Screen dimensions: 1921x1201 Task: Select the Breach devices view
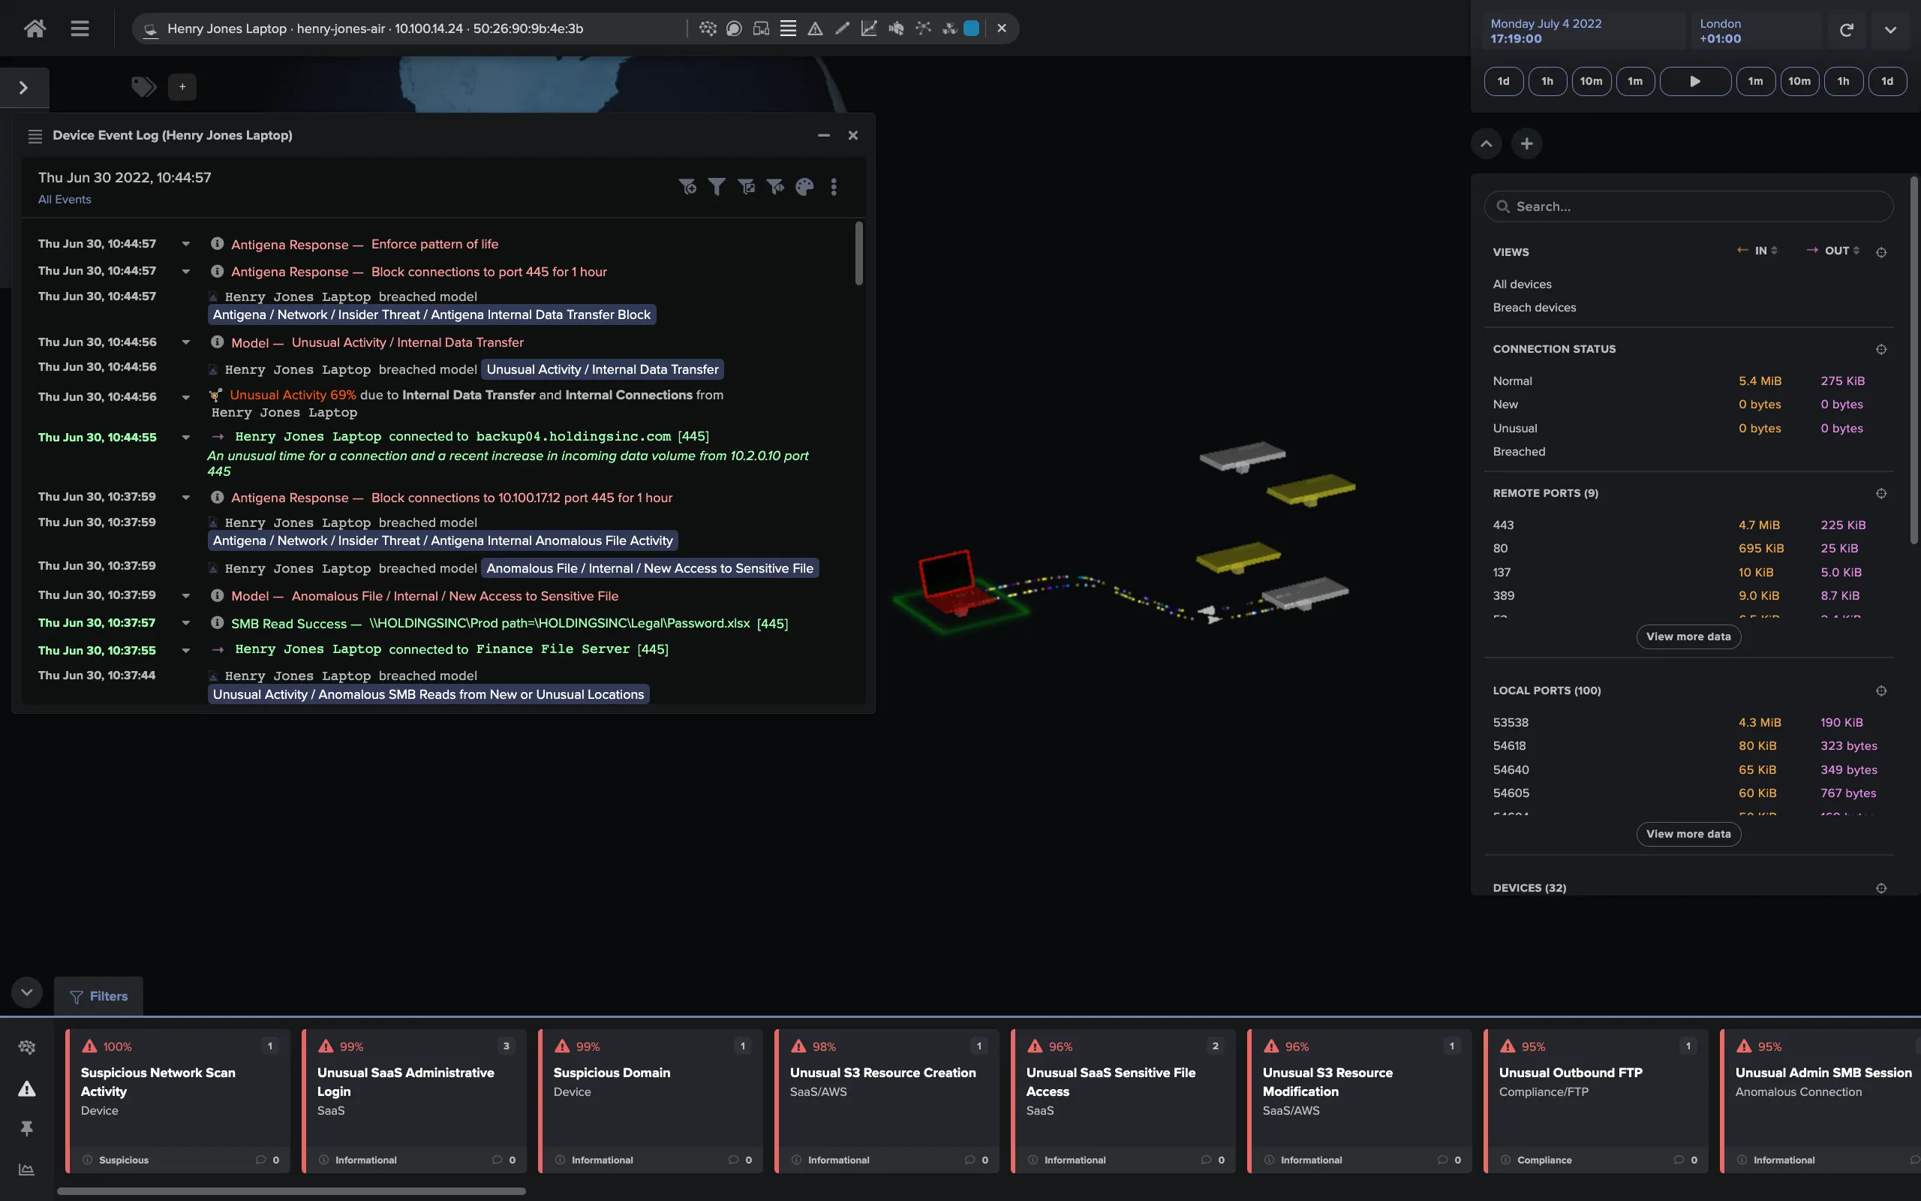click(x=1534, y=308)
